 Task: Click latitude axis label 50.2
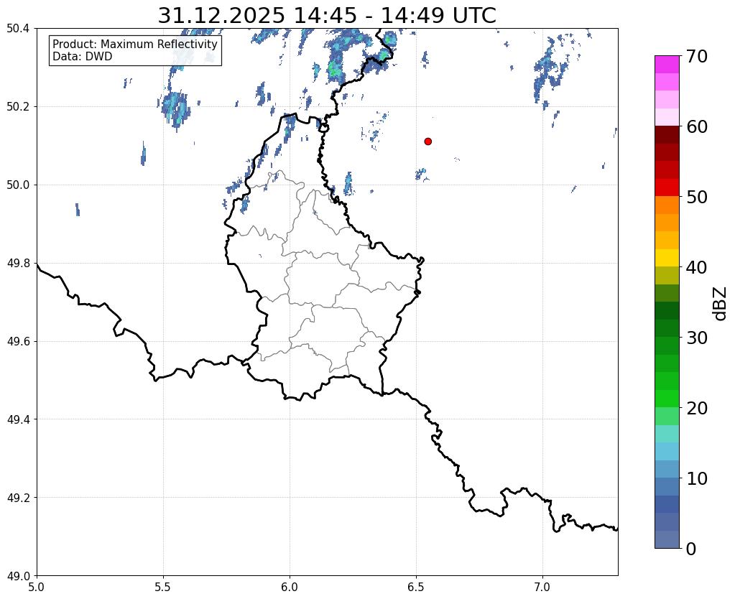click(x=18, y=107)
